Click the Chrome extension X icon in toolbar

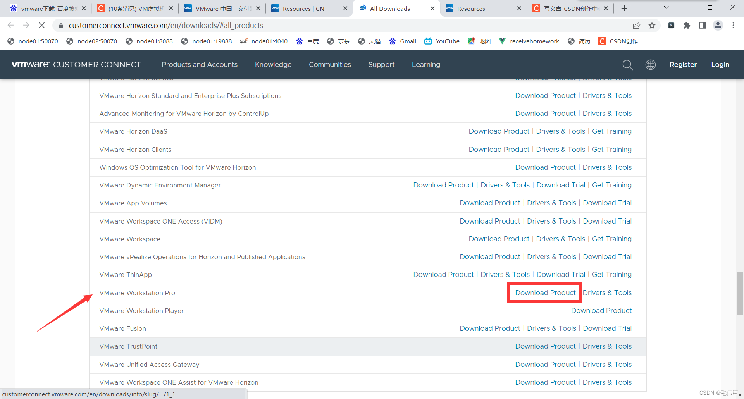[671, 25]
